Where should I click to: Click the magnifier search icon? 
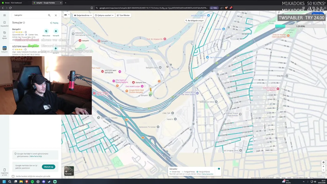(49, 15)
